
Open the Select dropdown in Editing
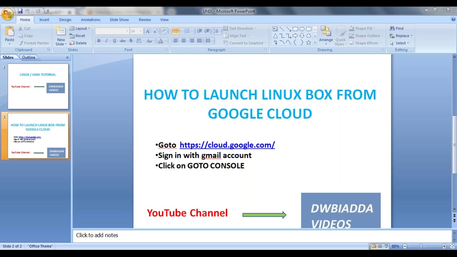coord(400,43)
